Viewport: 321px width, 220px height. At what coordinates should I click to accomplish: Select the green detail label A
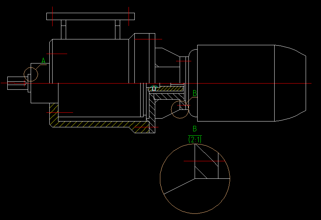(43, 60)
